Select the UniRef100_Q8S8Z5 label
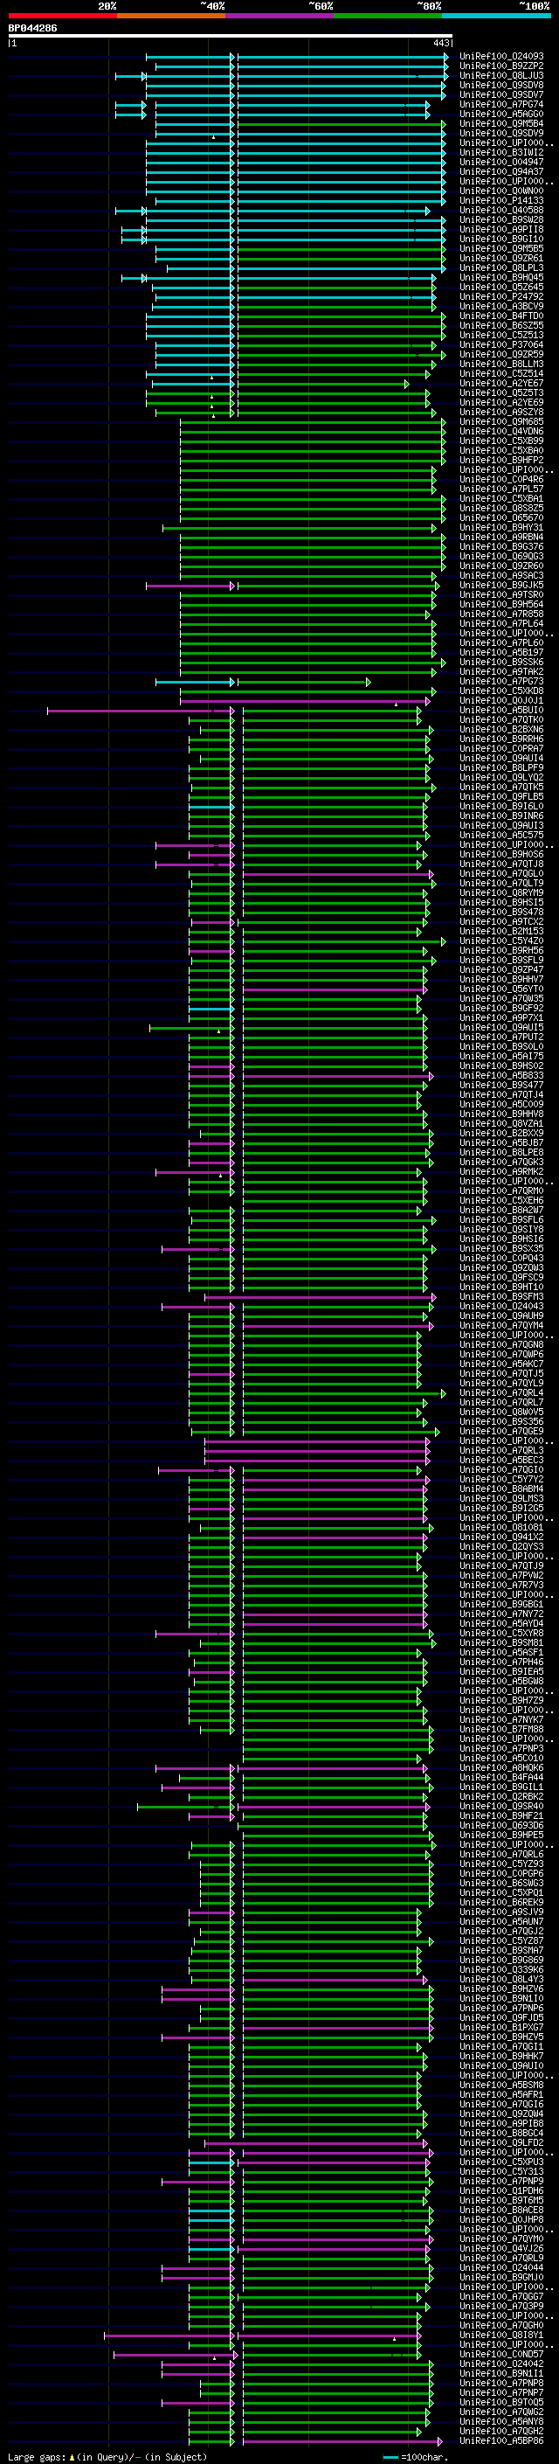 click(x=500, y=508)
